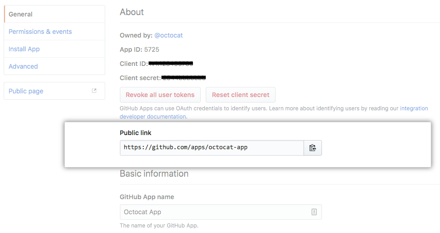Image resolution: width=440 pixels, height=233 pixels.
Task: Open the Public page link
Action: (x=26, y=91)
